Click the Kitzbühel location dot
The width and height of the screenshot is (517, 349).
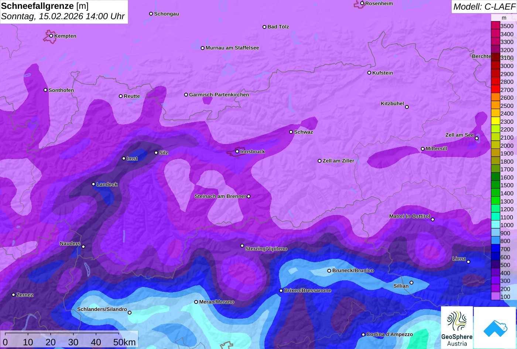[407, 107]
